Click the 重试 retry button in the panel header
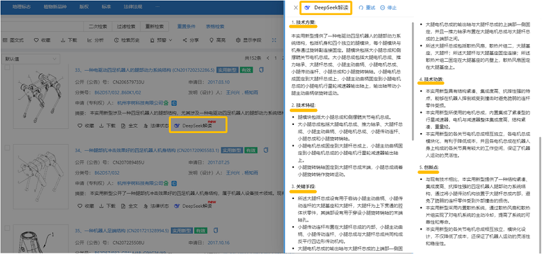The image size is (543, 254). coord(367,7)
